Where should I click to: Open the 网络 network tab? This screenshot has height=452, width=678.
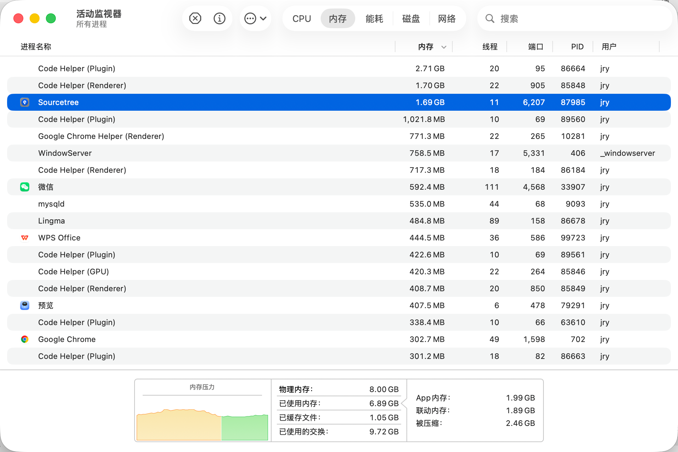447,18
